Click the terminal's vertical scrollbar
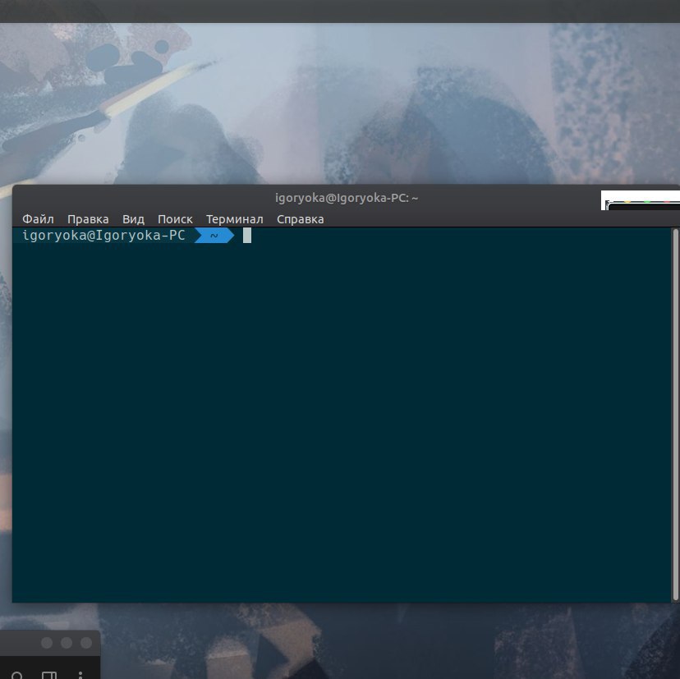 pos(675,414)
